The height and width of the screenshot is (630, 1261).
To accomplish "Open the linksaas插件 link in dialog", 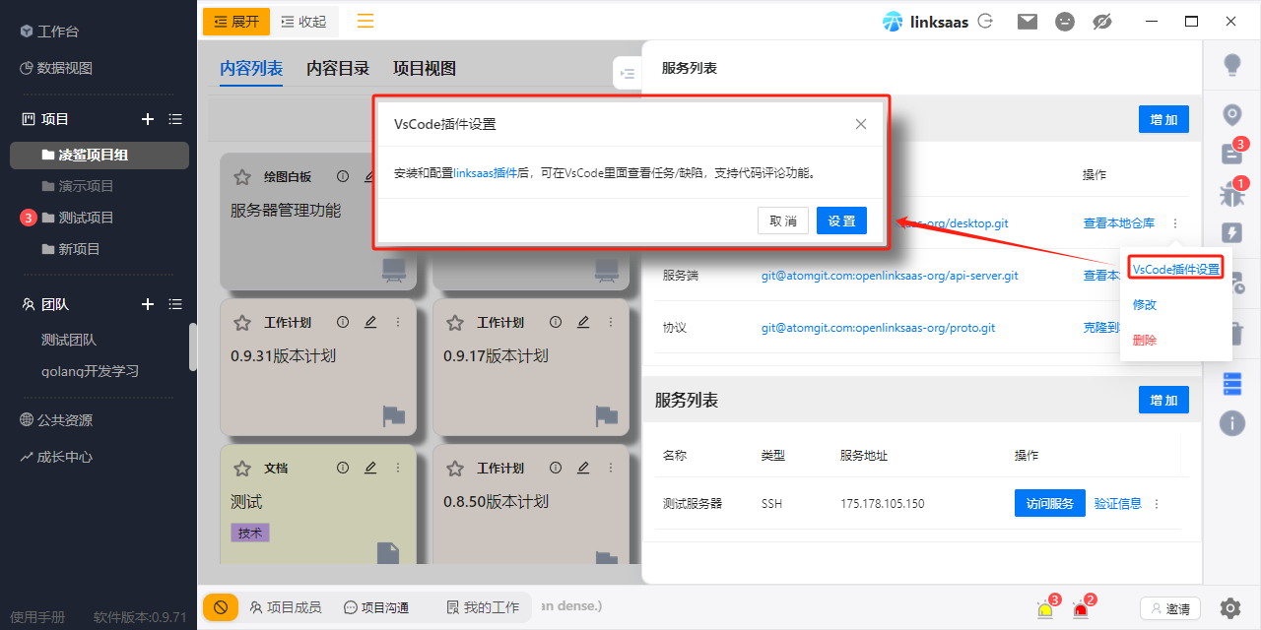I will tap(485, 172).
